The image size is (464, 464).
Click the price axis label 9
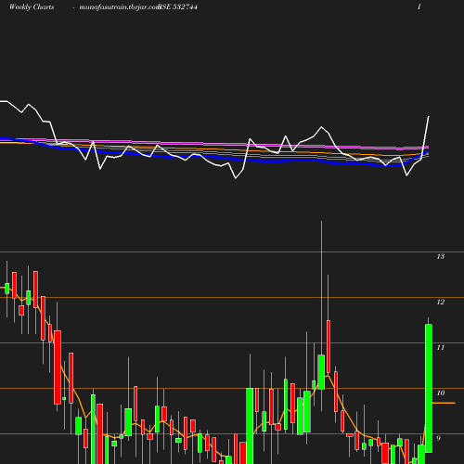438,438
